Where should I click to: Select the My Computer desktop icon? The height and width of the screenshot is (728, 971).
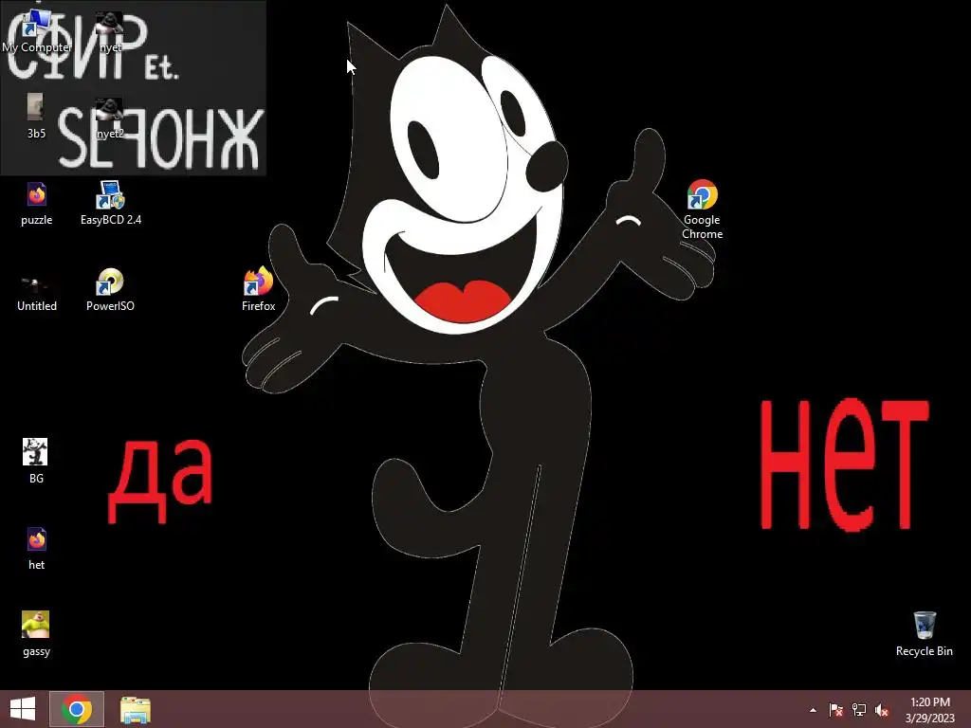tap(36, 31)
